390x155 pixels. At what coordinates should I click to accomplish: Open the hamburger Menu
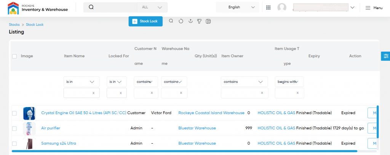pyautogui.click(x=374, y=8)
